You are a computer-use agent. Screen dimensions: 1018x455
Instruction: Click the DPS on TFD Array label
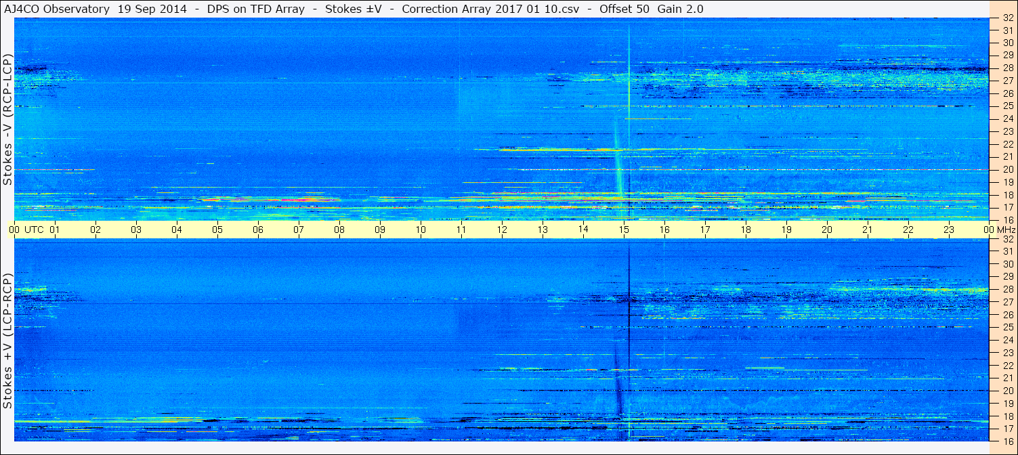pyautogui.click(x=256, y=9)
